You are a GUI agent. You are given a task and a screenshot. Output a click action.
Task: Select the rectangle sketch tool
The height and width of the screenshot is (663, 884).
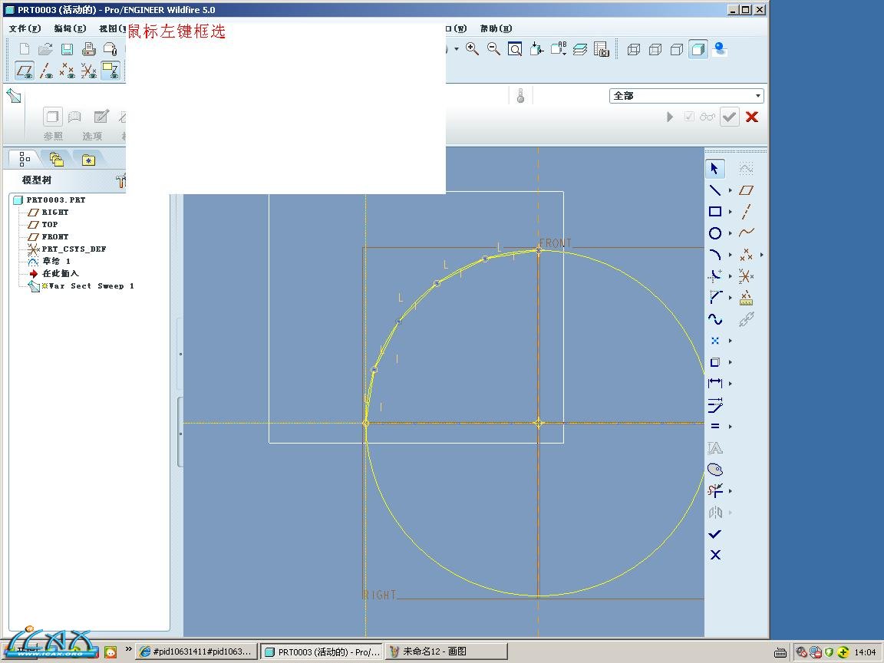pyautogui.click(x=714, y=212)
